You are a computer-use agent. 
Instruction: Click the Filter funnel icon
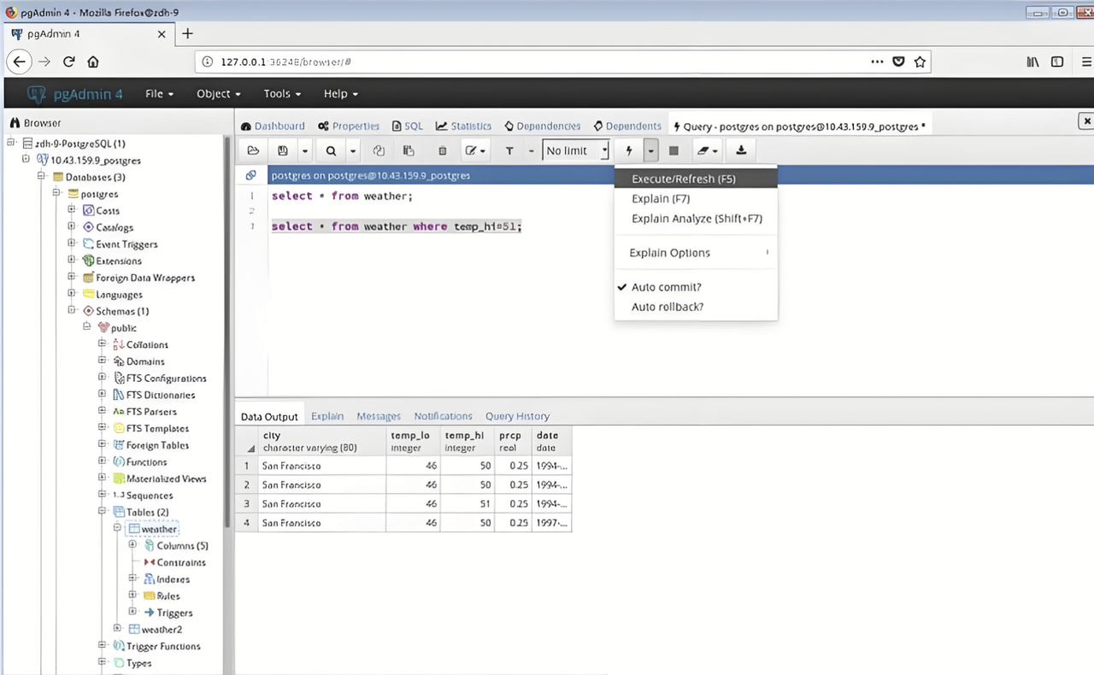tap(509, 150)
